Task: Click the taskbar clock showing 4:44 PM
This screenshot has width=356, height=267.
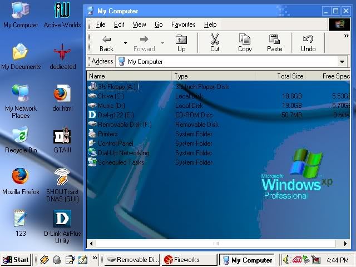Action: pyautogui.click(x=338, y=260)
